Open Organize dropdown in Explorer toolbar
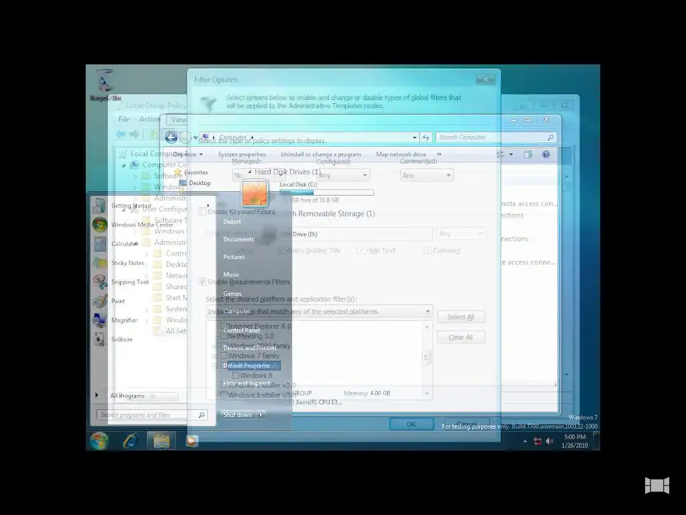This screenshot has height=515, width=686. [x=188, y=154]
